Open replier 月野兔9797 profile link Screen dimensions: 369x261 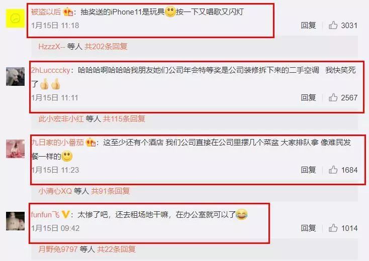click(x=58, y=249)
